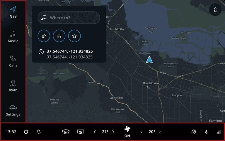
Task: Toggle front windshield defrost
Action: tap(66, 132)
